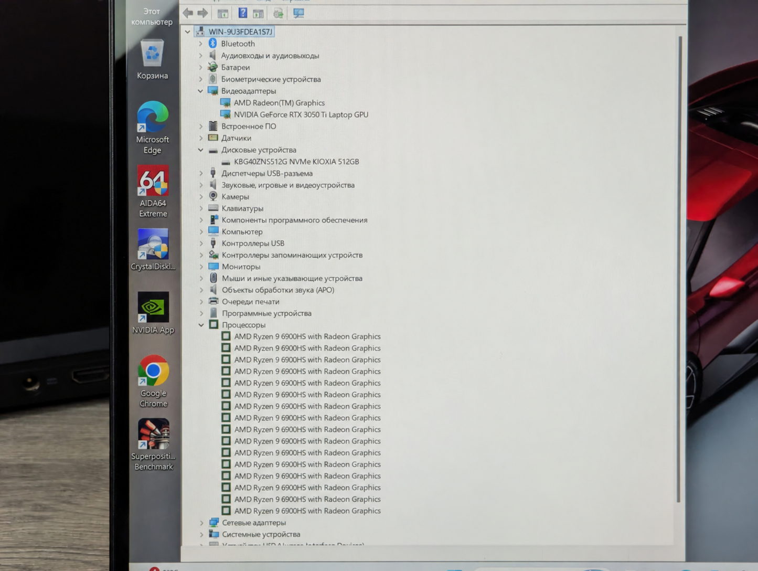Launch the NVIDIA App desktop shortcut
This screenshot has height=571, width=758.
click(153, 313)
